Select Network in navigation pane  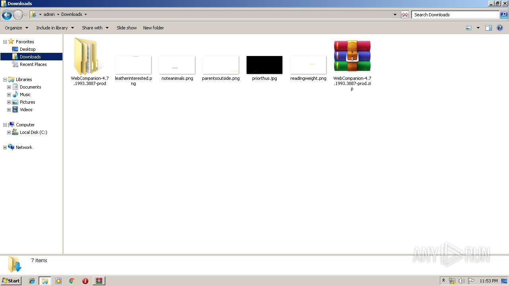click(x=24, y=147)
